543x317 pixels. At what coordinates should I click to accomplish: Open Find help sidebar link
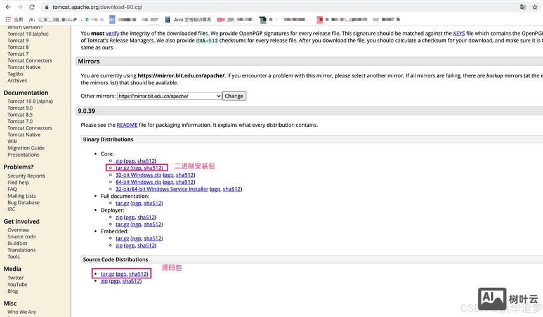tap(18, 183)
